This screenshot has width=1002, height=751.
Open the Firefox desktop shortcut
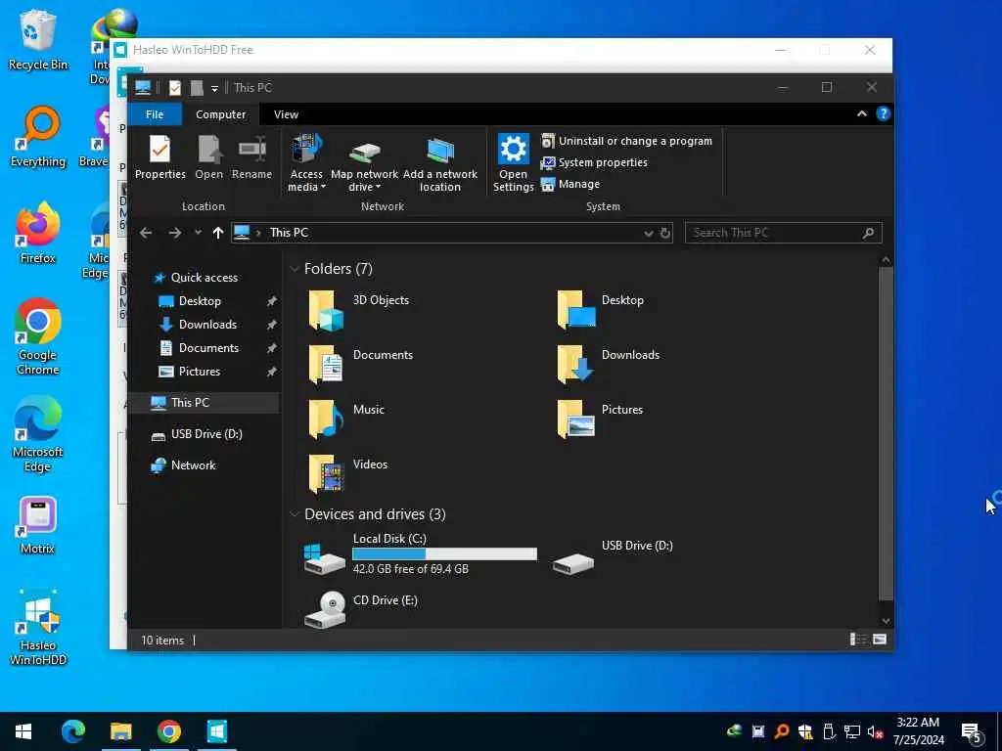38,233
